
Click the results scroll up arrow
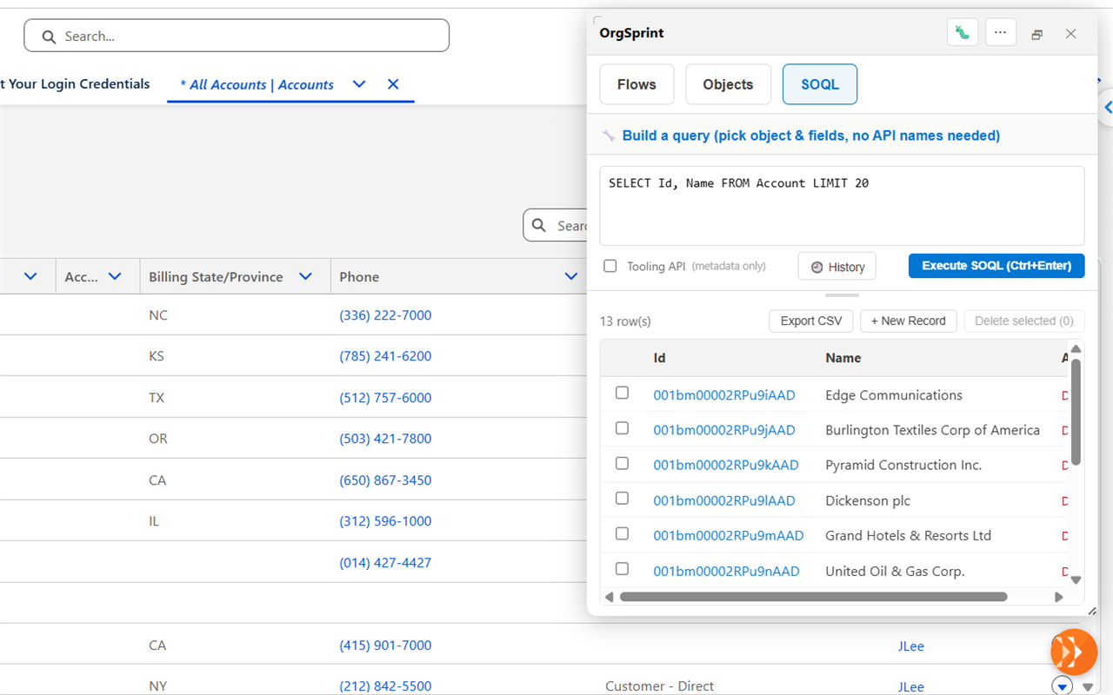(1076, 349)
